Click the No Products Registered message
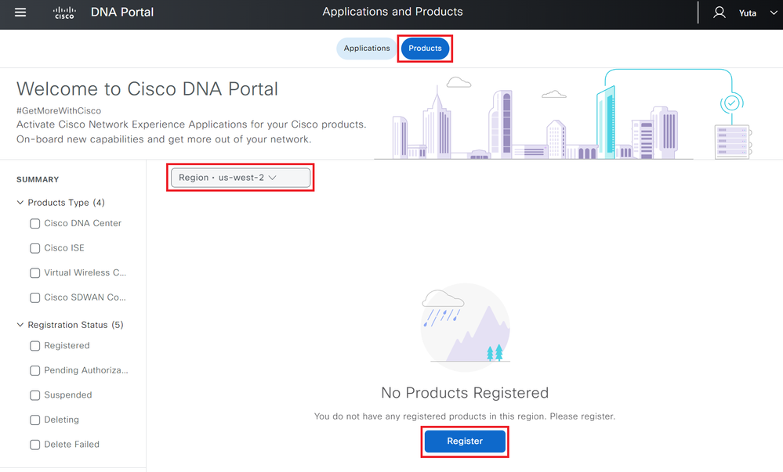The image size is (783, 472). pyautogui.click(x=465, y=393)
